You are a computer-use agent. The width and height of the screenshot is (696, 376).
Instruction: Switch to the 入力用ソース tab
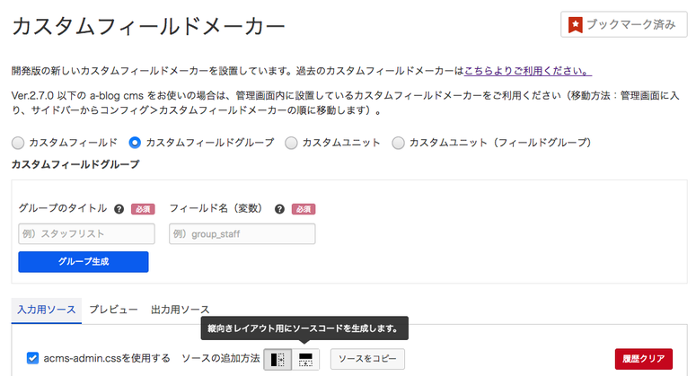(46, 309)
